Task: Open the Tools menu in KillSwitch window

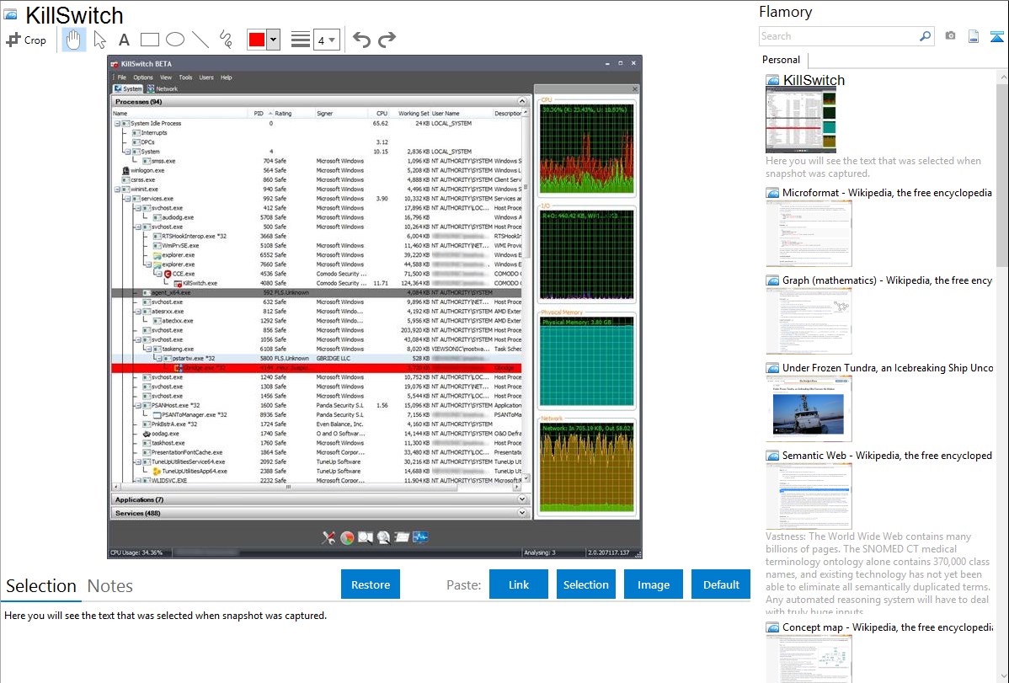Action: pyautogui.click(x=185, y=77)
